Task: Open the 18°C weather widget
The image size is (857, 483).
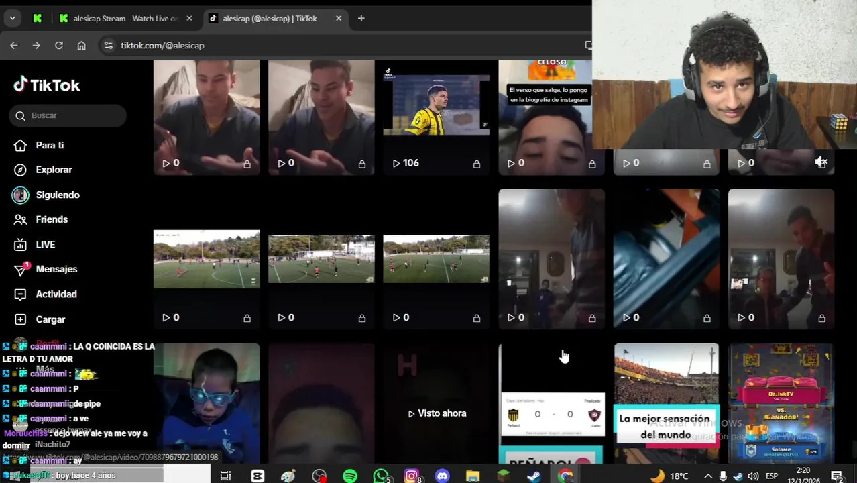Action: pyautogui.click(x=669, y=476)
